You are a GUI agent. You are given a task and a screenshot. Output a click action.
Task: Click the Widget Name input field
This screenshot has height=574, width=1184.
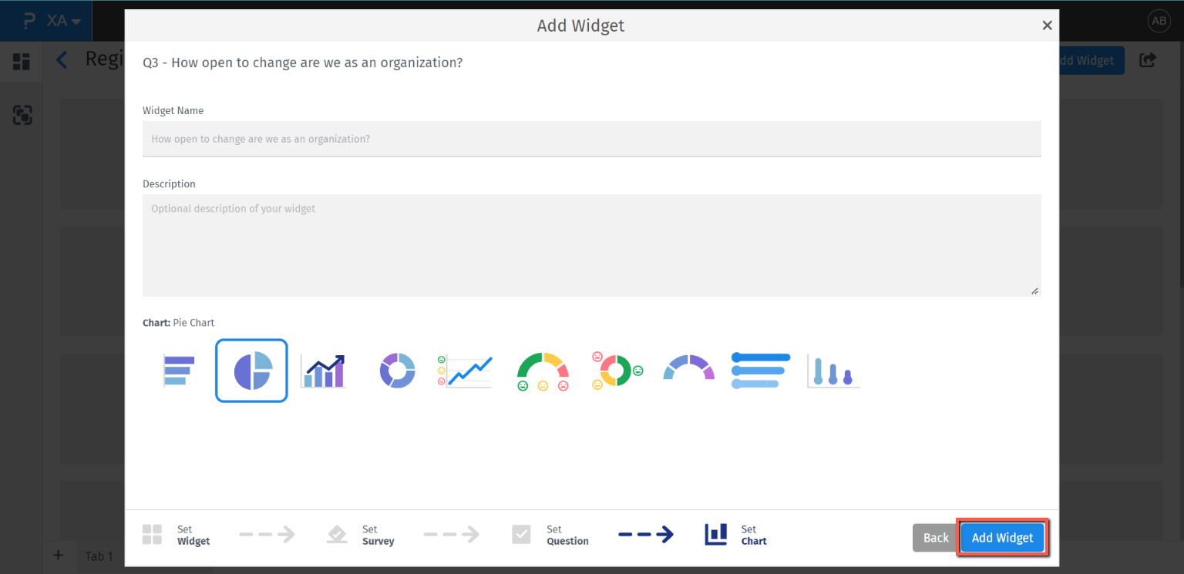point(591,139)
